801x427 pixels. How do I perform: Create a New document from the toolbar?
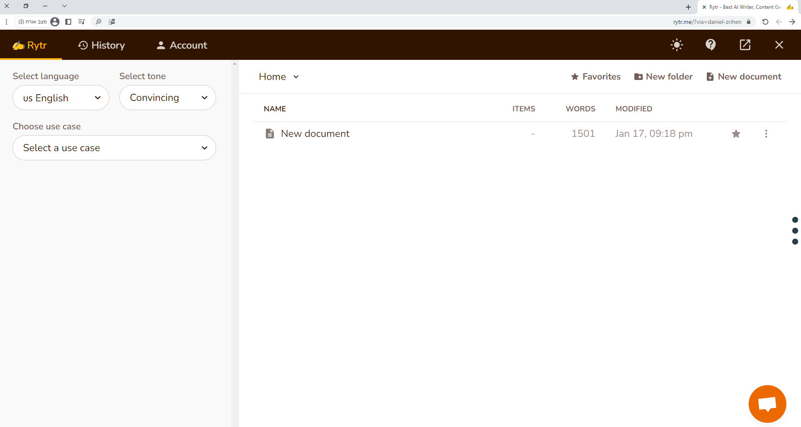tap(744, 77)
